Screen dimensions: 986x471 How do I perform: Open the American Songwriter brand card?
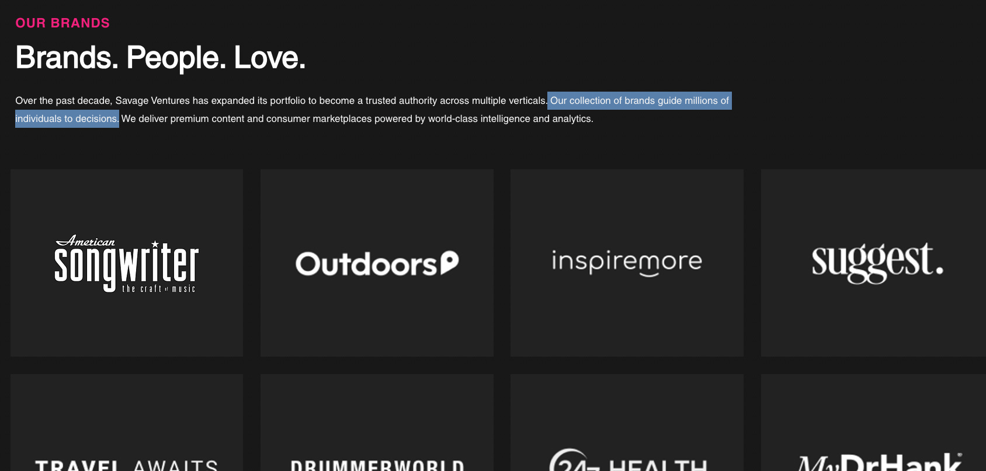127,263
